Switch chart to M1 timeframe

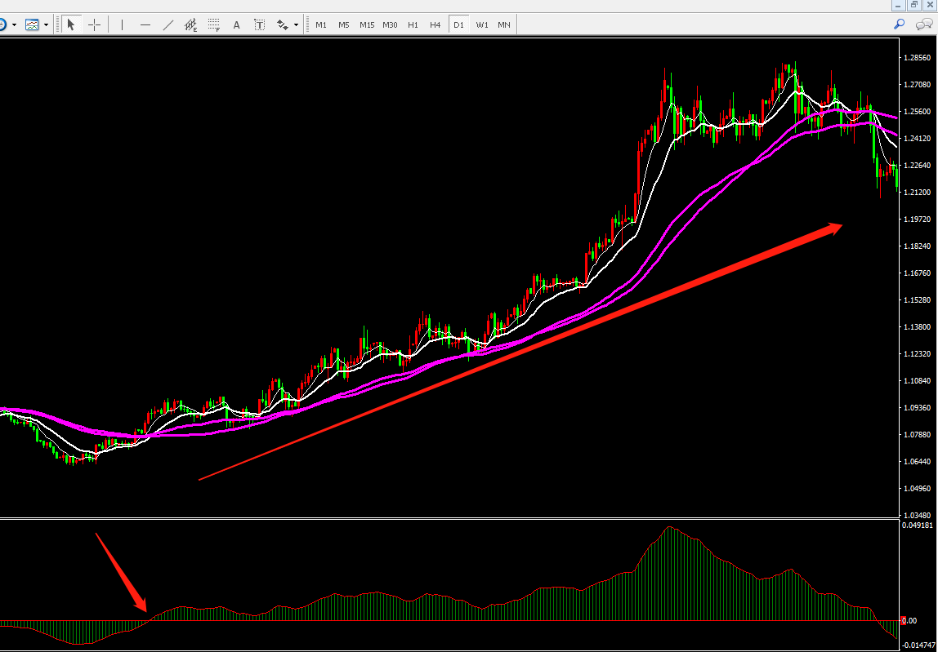tap(321, 25)
